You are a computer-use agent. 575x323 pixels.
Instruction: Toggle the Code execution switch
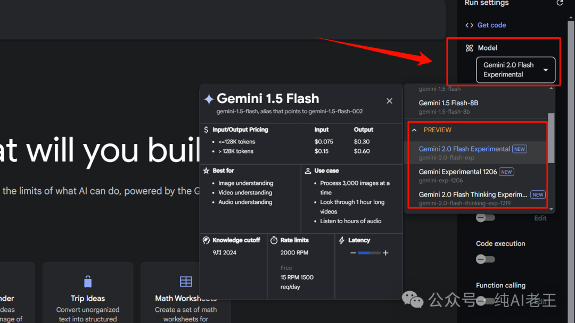coord(485,259)
